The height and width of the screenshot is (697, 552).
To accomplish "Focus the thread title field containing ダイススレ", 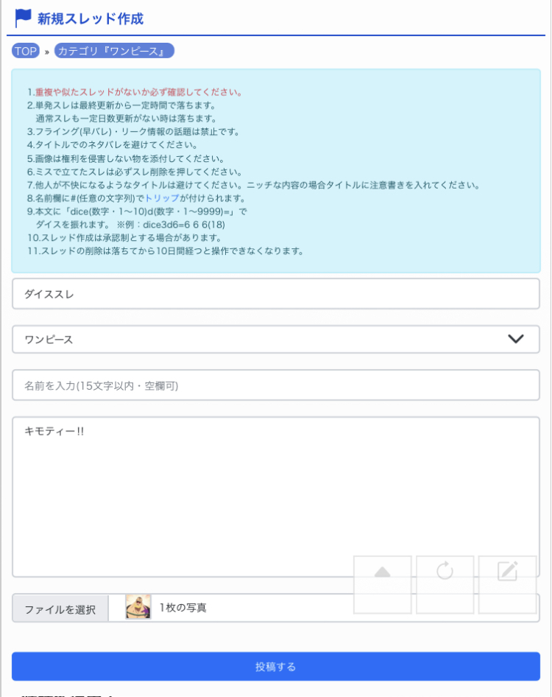I will (x=275, y=294).
